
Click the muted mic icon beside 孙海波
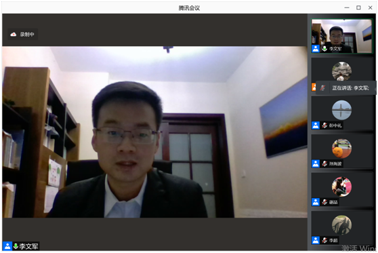(324, 163)
